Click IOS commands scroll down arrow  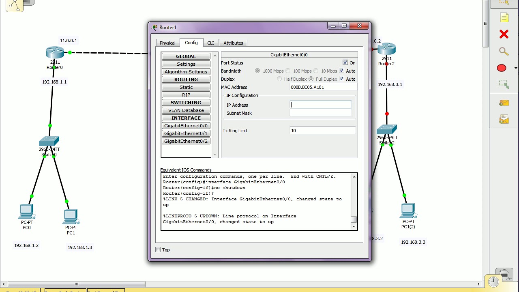point(354,227)
